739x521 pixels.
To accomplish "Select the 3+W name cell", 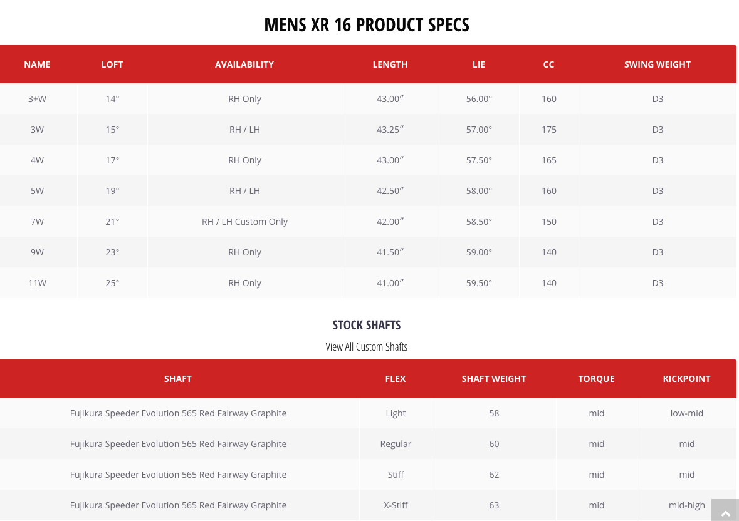I will (x=37, y=99).
